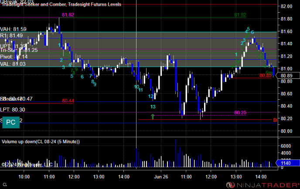Click the 10:00 time axis label
The width and height of the screenshot is (300, 189).
(x=24, y=177)
